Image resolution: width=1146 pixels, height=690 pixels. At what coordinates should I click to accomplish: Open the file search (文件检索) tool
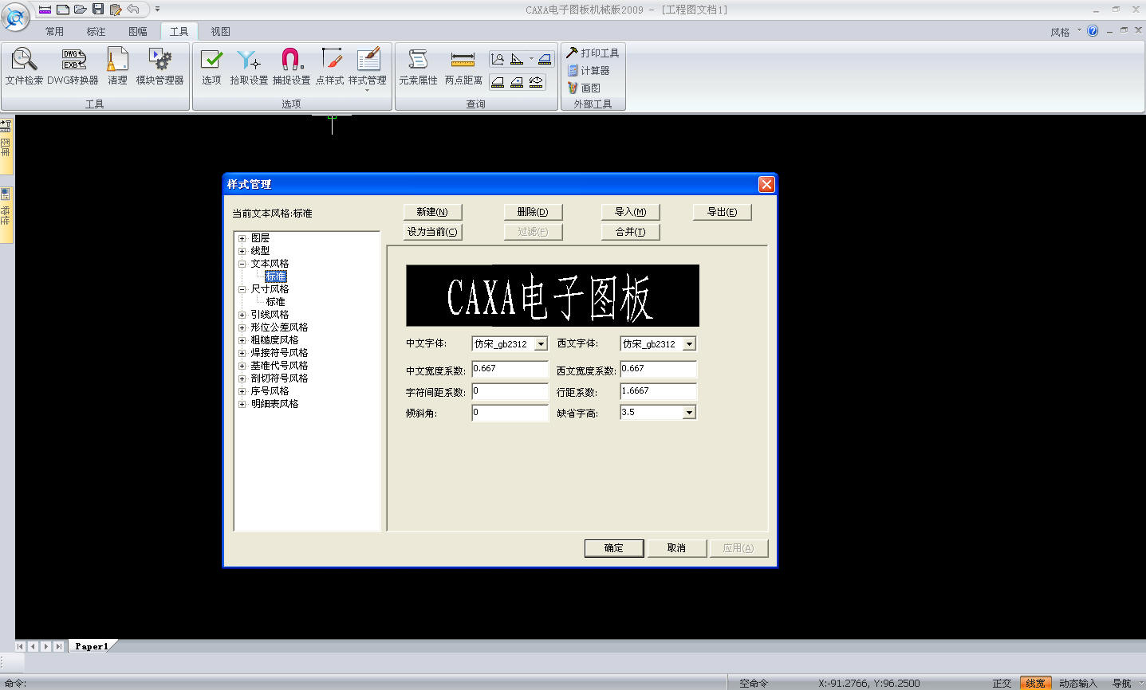[24, 67]
